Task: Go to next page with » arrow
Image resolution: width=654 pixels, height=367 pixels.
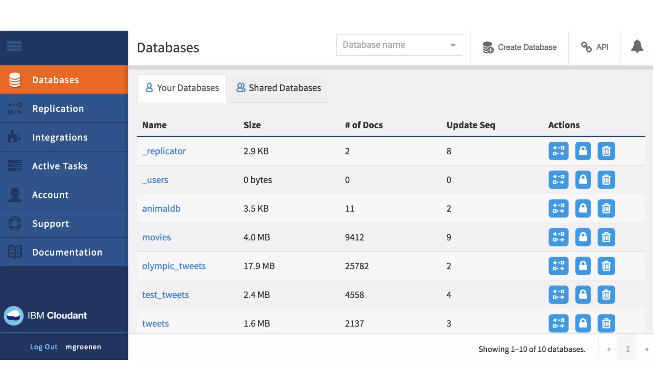Action: click(x=646, y=349)
